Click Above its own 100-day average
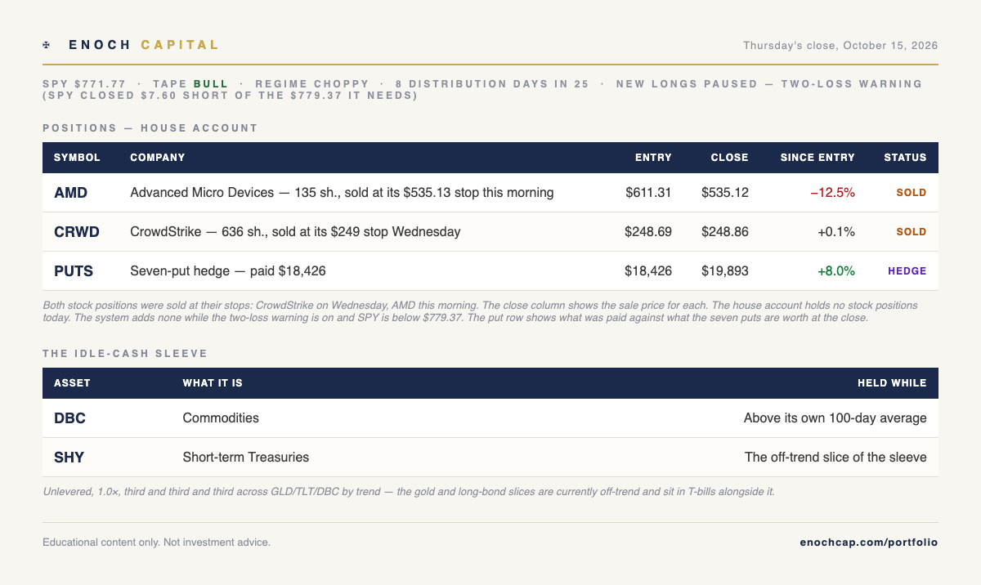 coord(835,418)
